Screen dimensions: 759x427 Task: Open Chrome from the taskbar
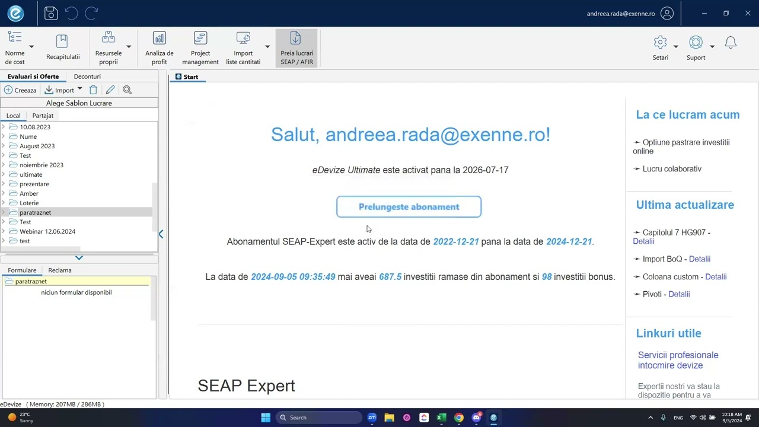pyautogui.click(x=459, y=418)
